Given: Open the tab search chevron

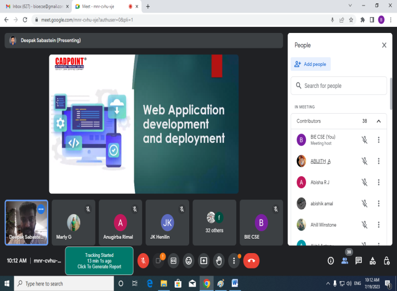Looking at the screenshot, I should click(x=350, y=5).
